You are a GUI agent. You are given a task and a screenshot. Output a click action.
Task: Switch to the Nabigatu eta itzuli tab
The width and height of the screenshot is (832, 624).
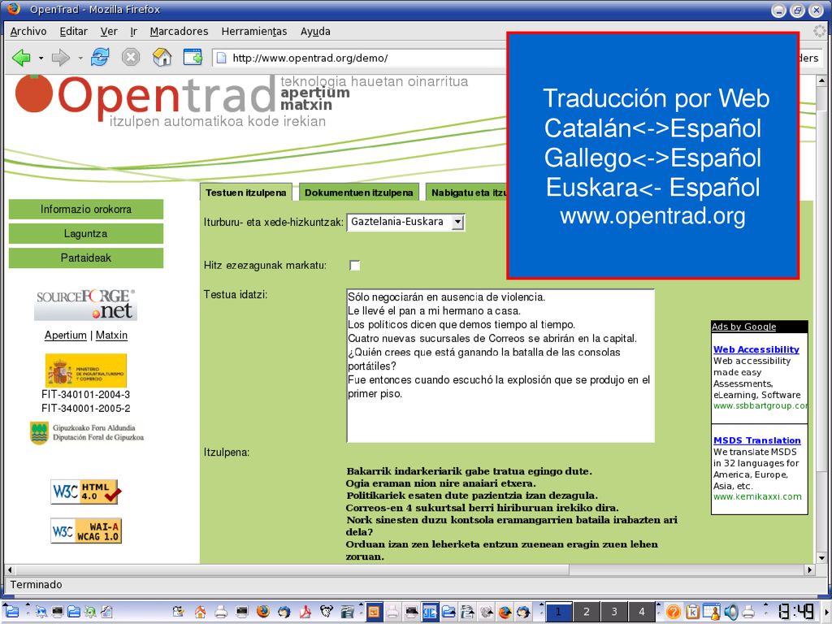pyautogui.click(x=467, y=193)
